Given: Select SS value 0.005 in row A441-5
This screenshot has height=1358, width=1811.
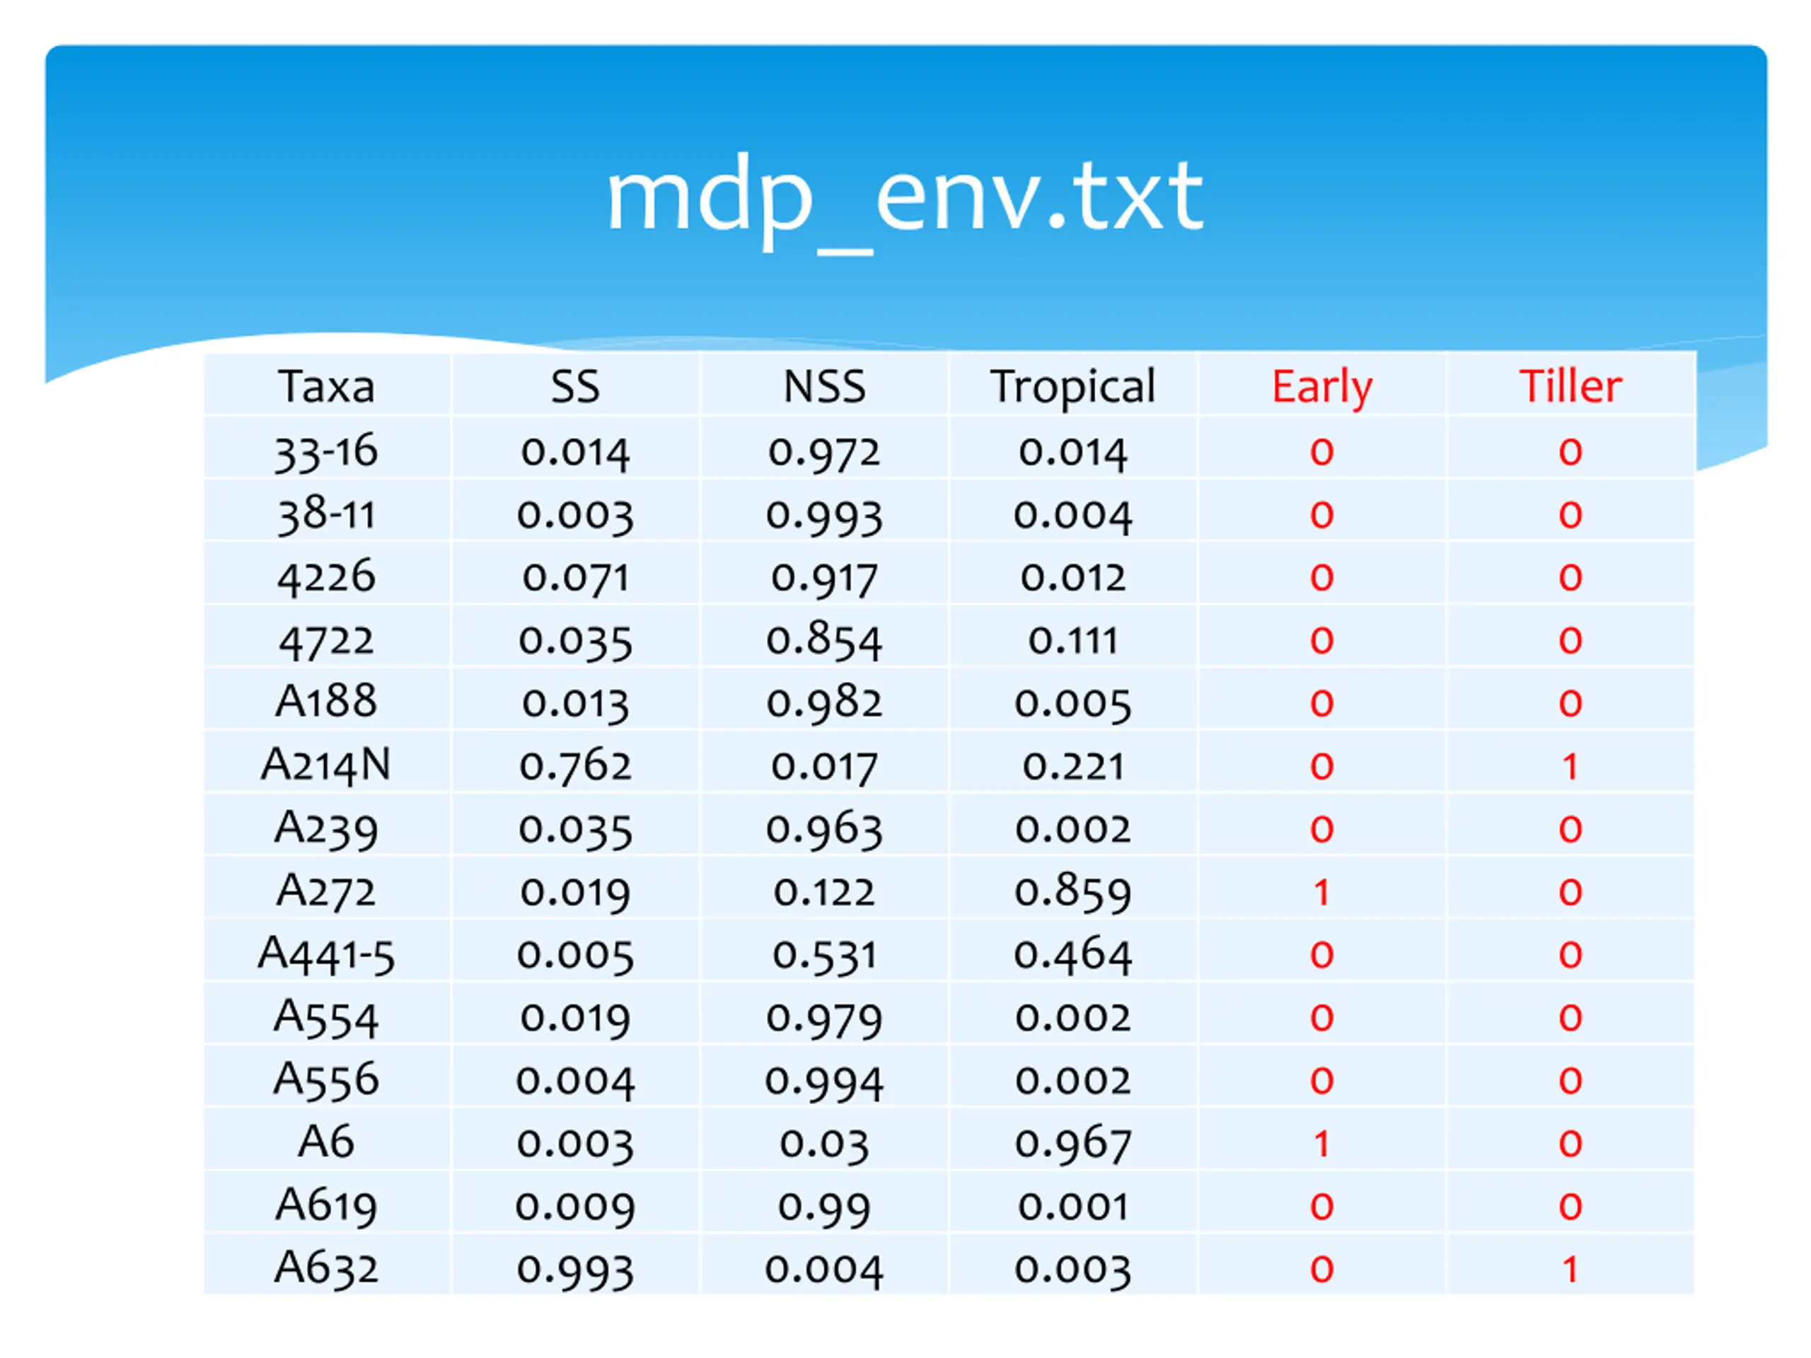Looking at the screenshot, I should [x=576, y=957].
